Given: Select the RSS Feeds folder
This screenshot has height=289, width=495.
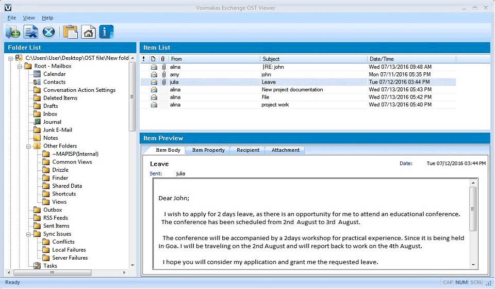Looking at the screenshot, I should pos(55,218).
